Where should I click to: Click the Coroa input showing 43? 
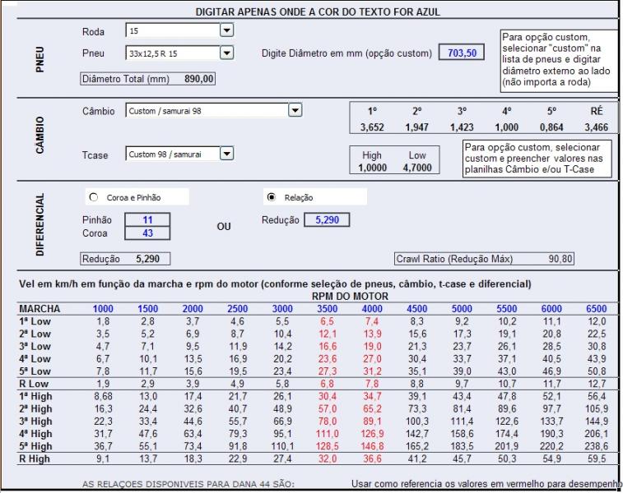click(x=147, y=233)
